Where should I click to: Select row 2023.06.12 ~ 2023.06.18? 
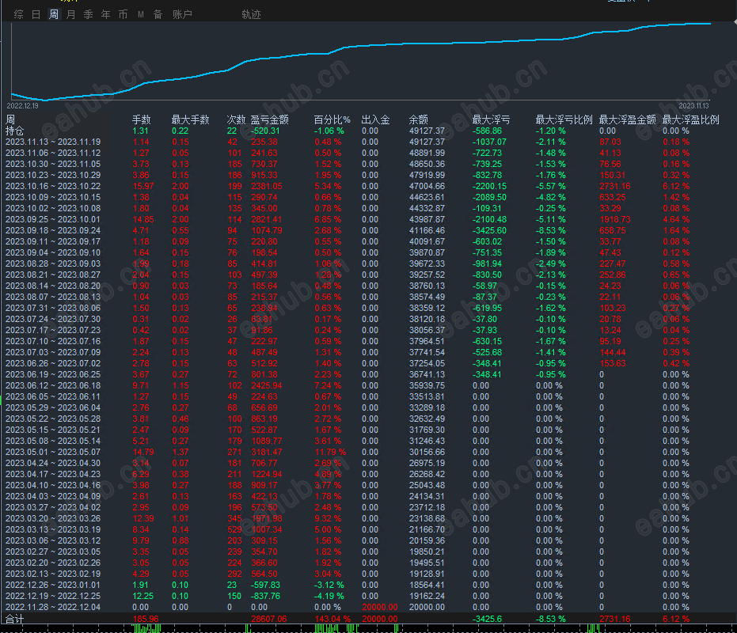pyautogui.click(x=369, y=385)
